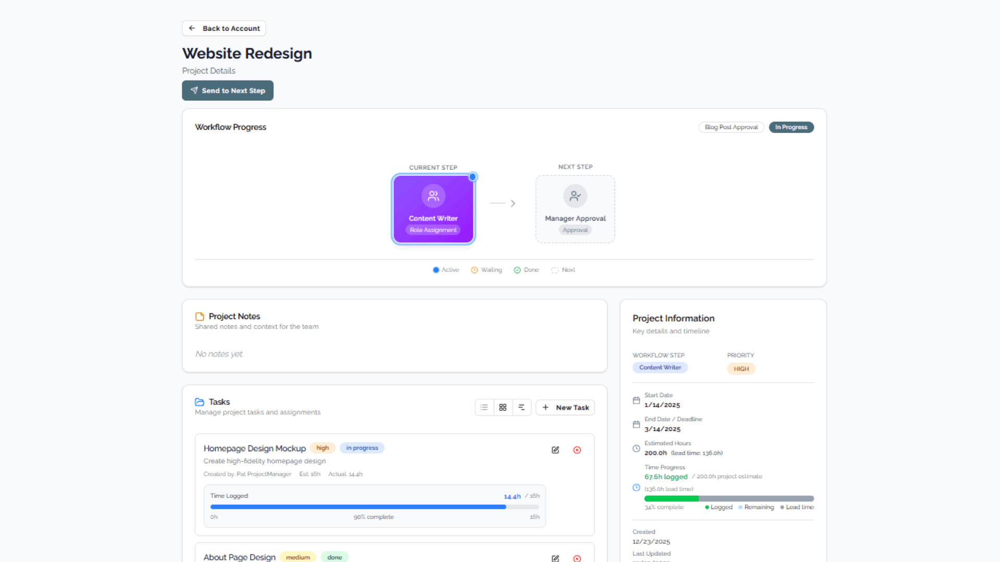Click the Manager Approval step icon

pyautogui.click(x=575, y=196)
